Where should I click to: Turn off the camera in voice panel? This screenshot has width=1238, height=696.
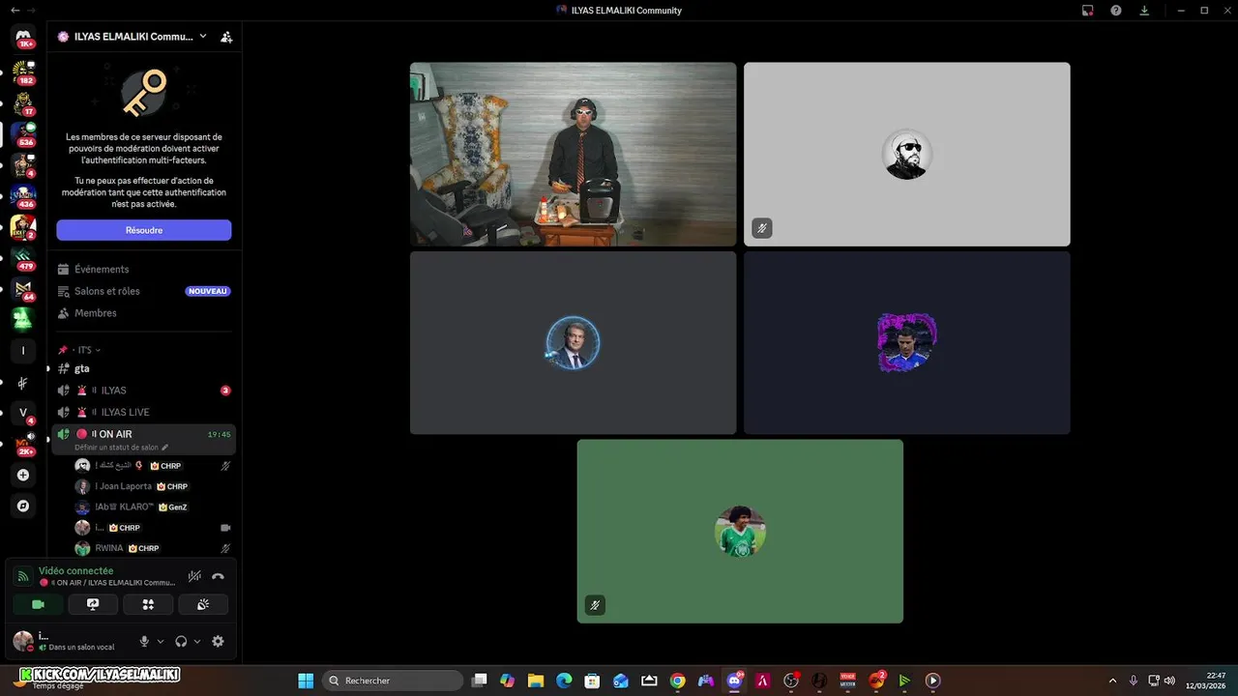click(38, 604)
